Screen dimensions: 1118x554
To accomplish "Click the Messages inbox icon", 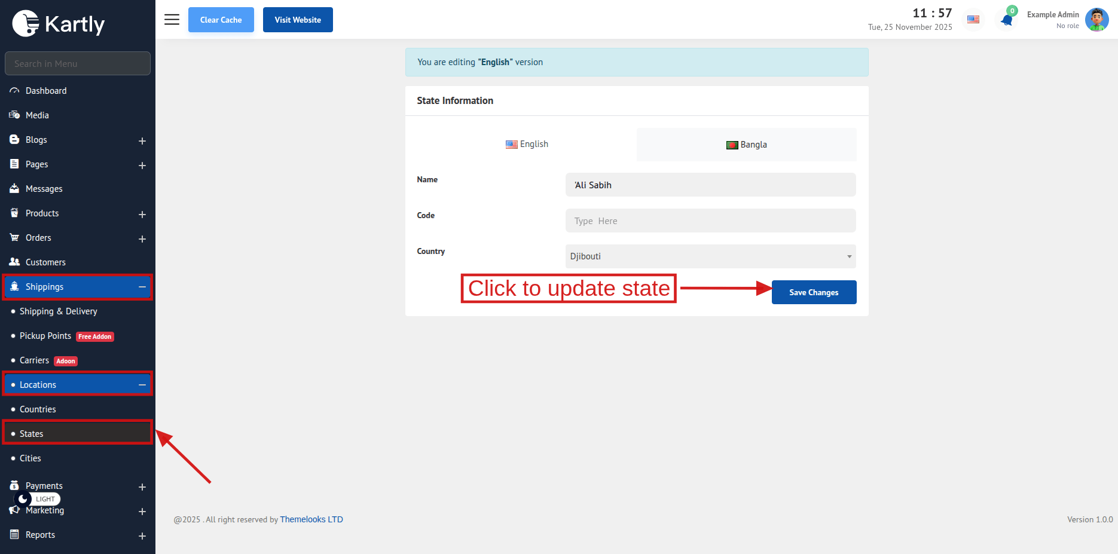I will point(14,189).
